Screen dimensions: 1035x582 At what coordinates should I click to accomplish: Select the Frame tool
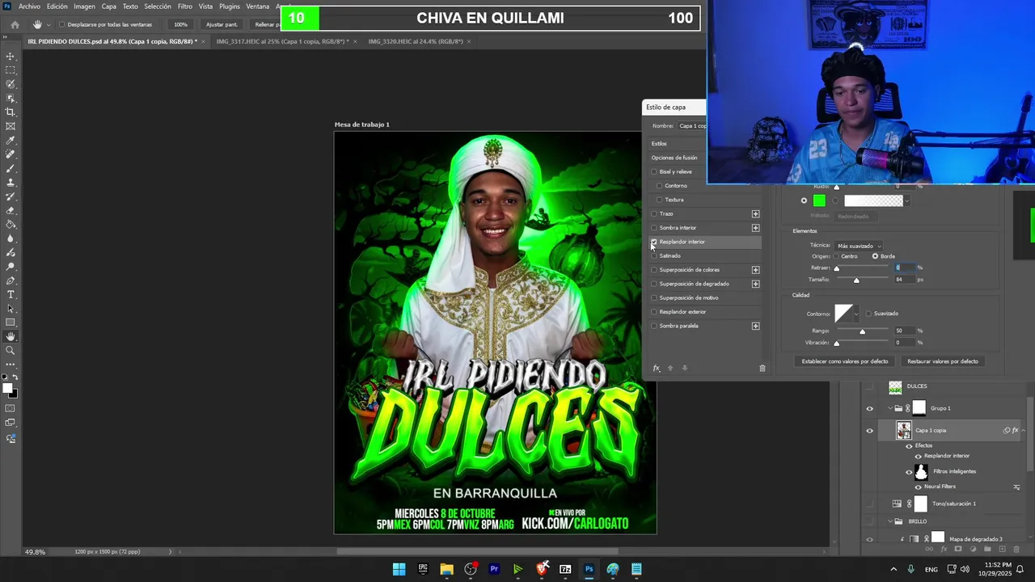point(11,126)
